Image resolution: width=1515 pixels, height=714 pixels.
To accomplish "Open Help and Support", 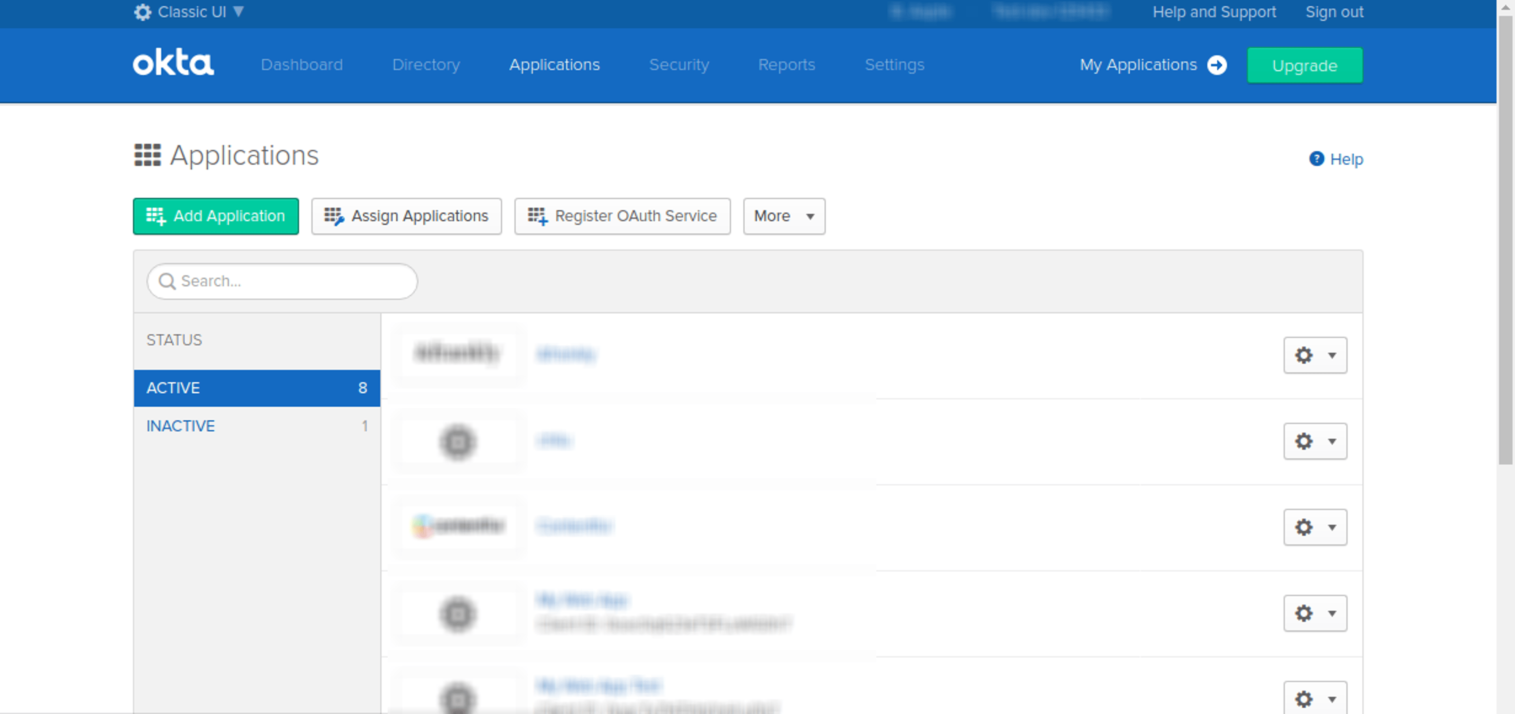I will 1214,12.
